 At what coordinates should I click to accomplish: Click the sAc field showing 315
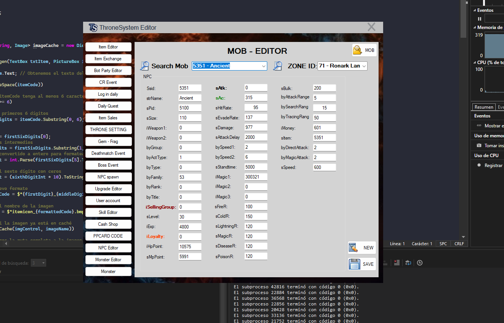click(x=256, y=98)
